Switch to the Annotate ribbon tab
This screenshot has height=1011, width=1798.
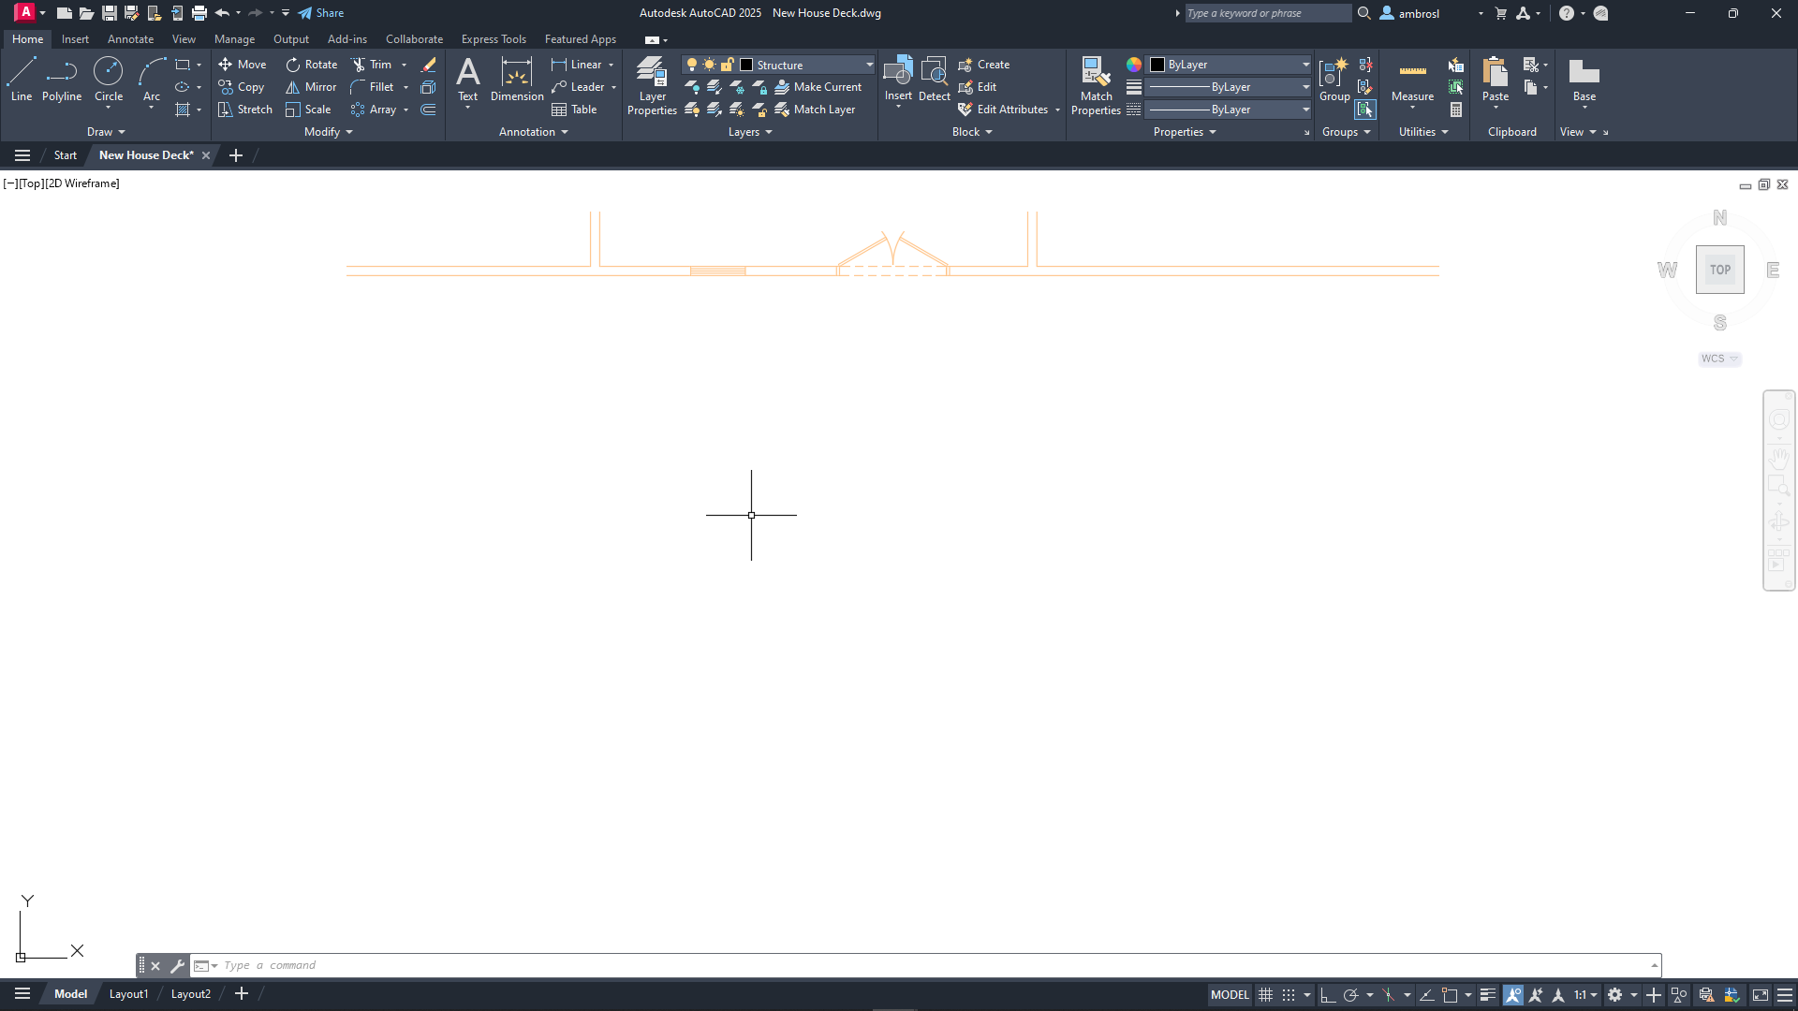[130, 39]
